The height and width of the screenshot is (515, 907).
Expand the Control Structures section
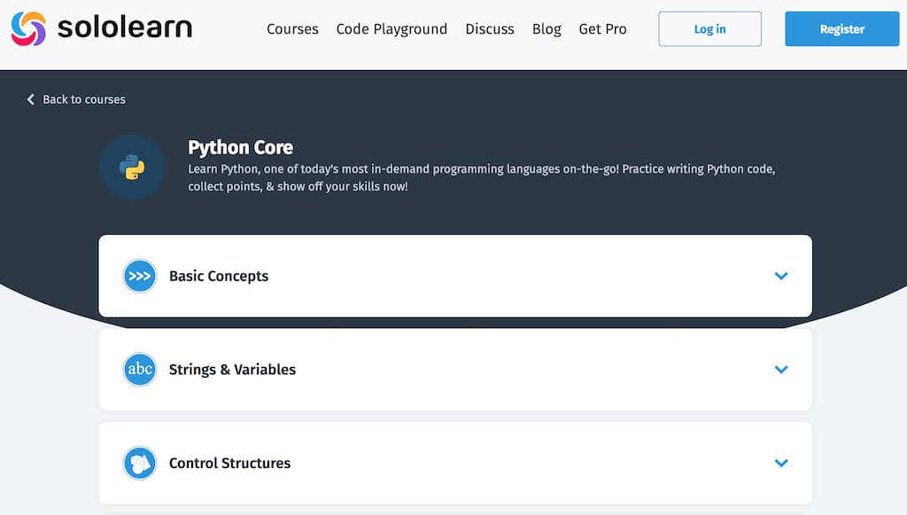click(x=781, y=463)
